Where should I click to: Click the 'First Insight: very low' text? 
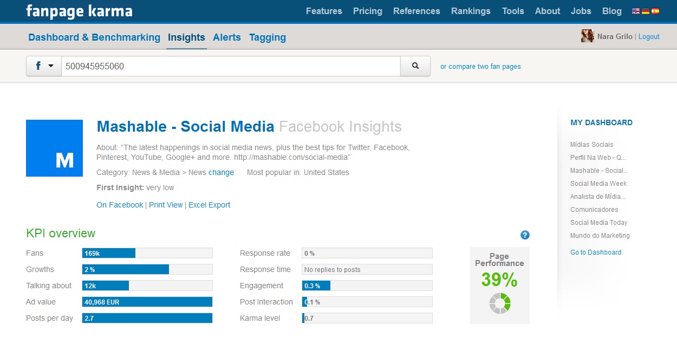click(x=135, y=187)
